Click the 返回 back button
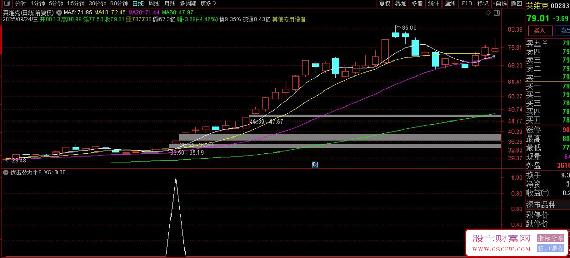The image size is (570, 258). coord(516,4)
